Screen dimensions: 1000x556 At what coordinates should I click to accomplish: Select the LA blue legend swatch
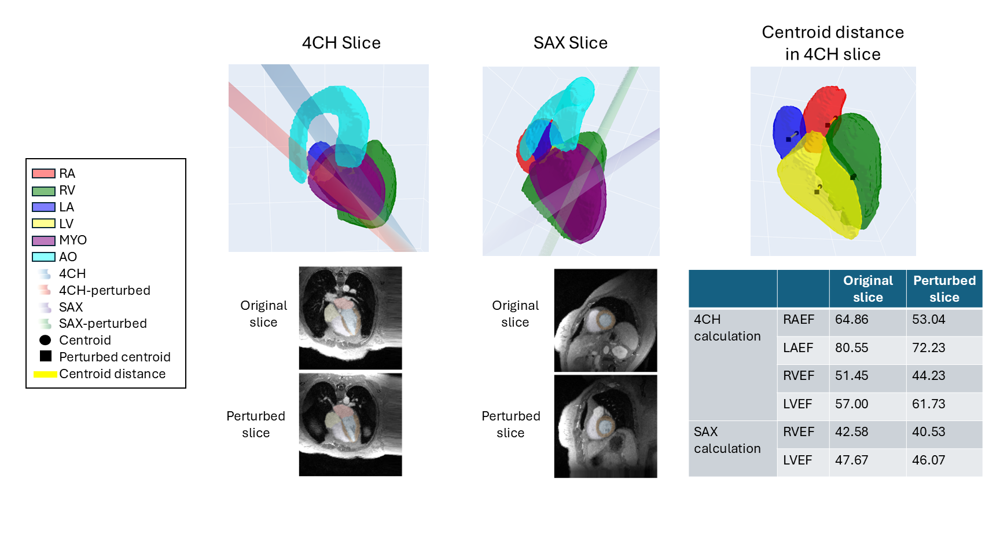tap(43, 207)
